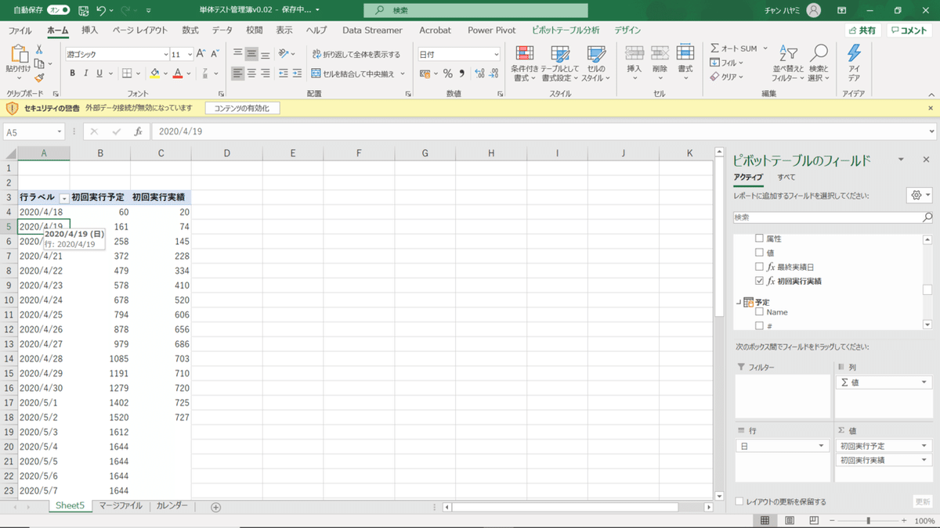
Task: Click the fill color bucket icon
Action: 154,74
